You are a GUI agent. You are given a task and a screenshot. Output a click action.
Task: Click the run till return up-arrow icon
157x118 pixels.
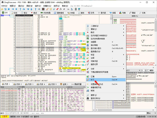point(36,9)
